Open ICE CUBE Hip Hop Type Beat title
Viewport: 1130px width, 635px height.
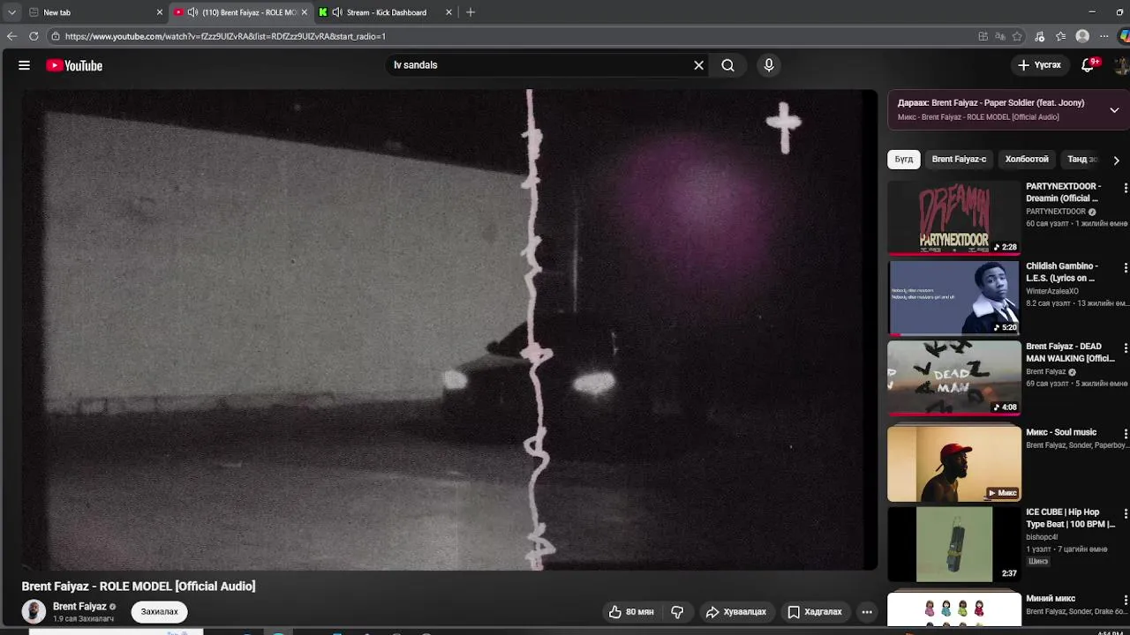tap(1070, 518)
